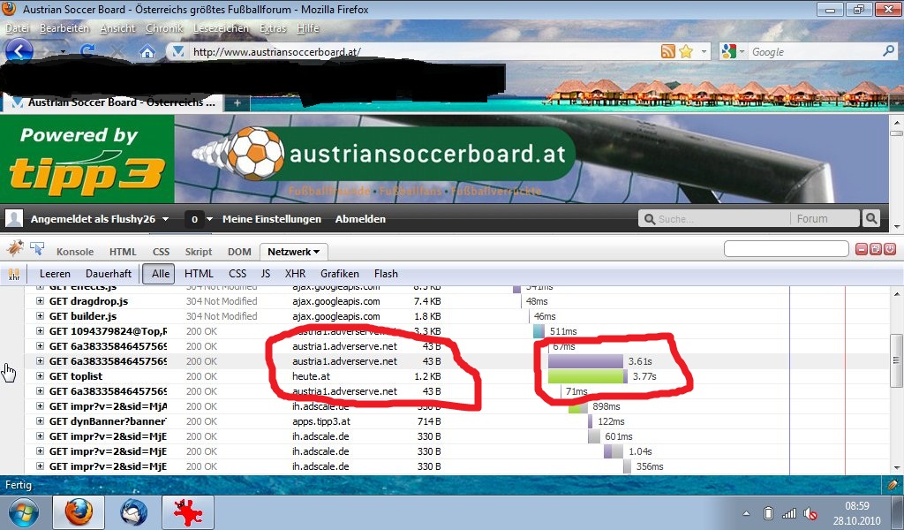Click the Abmelden link
904x530 pixels.
click(x=360, y=219)
